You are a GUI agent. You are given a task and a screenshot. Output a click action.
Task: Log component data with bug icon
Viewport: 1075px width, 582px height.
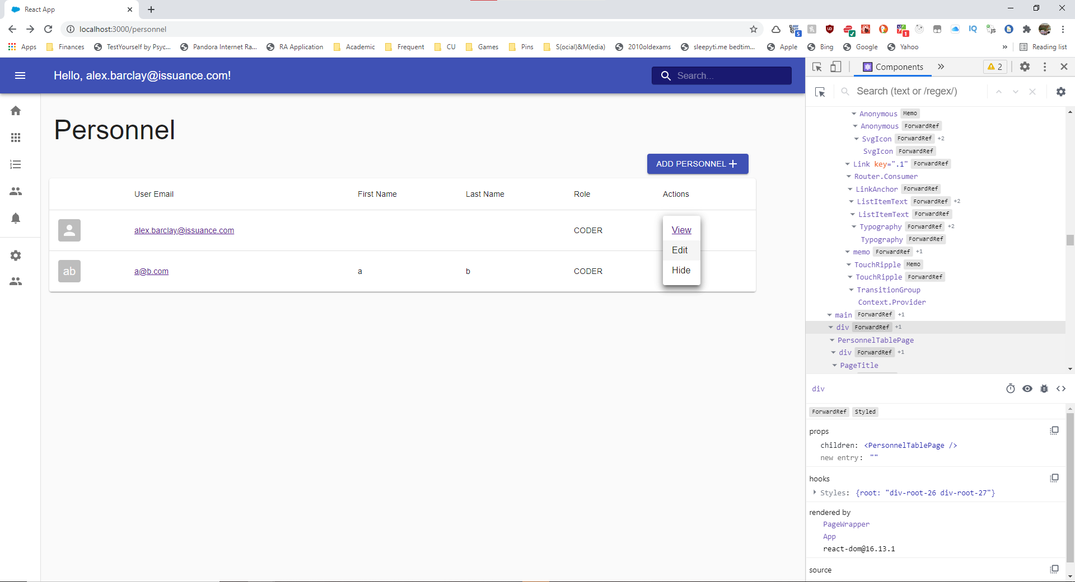click(x=1044, y=389)
